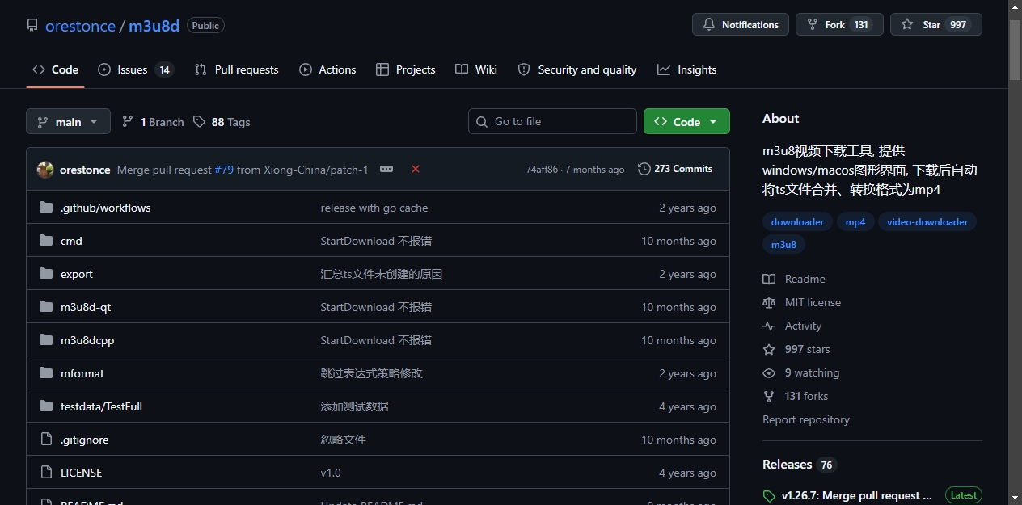Viewport: 1022px width, 505px height.
Task: Focus the Go to file search field
Action: [x=552, y=121]
